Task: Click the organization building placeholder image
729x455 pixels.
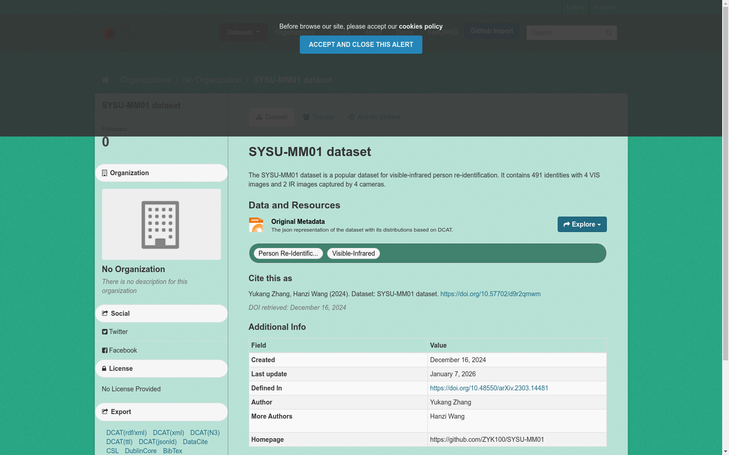Action: pyautogui.click(x=161, y=224)
